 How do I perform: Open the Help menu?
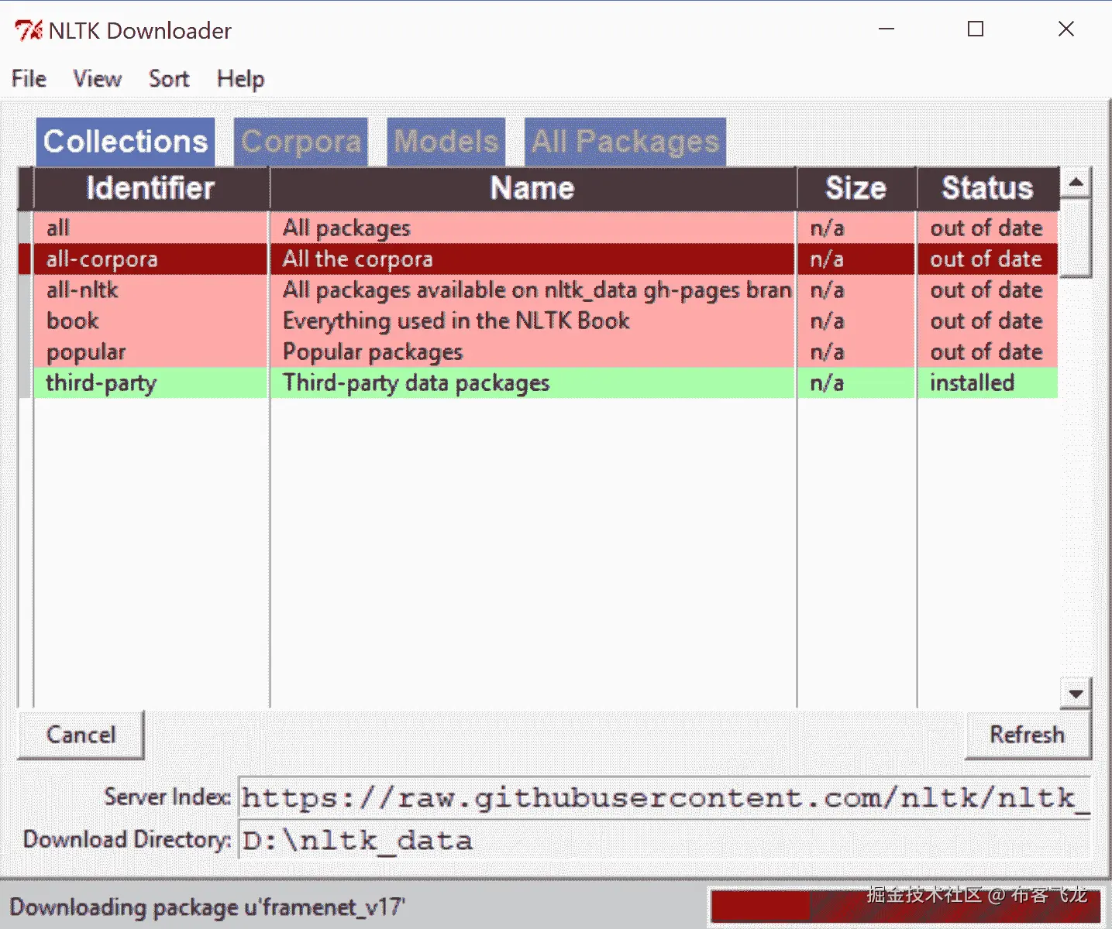click(240, 79)
